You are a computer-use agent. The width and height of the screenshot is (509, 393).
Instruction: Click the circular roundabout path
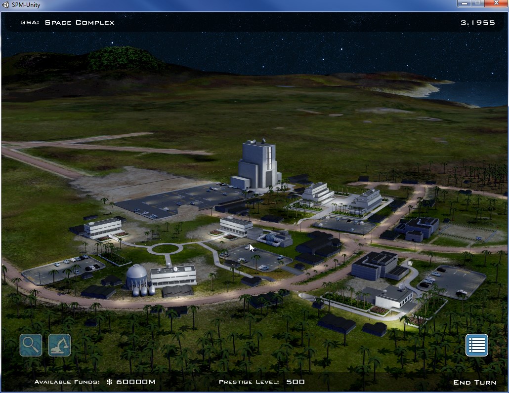pyautogui.click(x=165, y=248)
